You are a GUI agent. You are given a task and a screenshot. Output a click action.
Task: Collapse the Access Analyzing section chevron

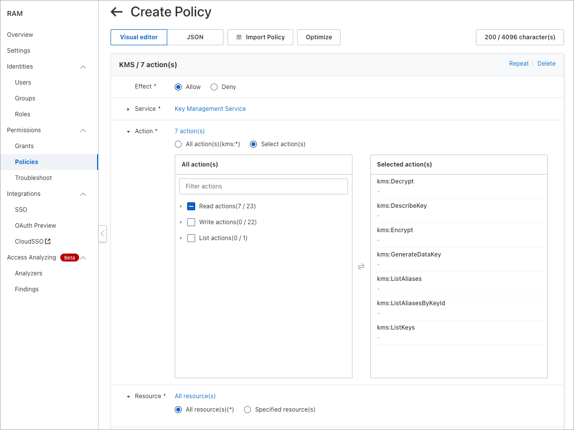(84, 258)
